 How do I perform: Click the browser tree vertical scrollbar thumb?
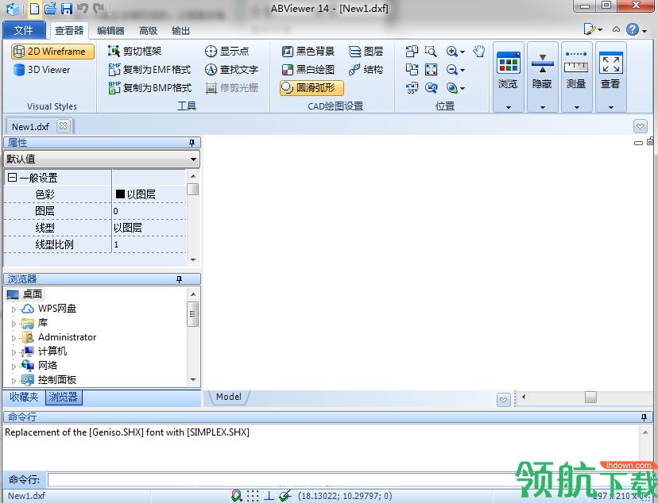click(x=192, y=313)
